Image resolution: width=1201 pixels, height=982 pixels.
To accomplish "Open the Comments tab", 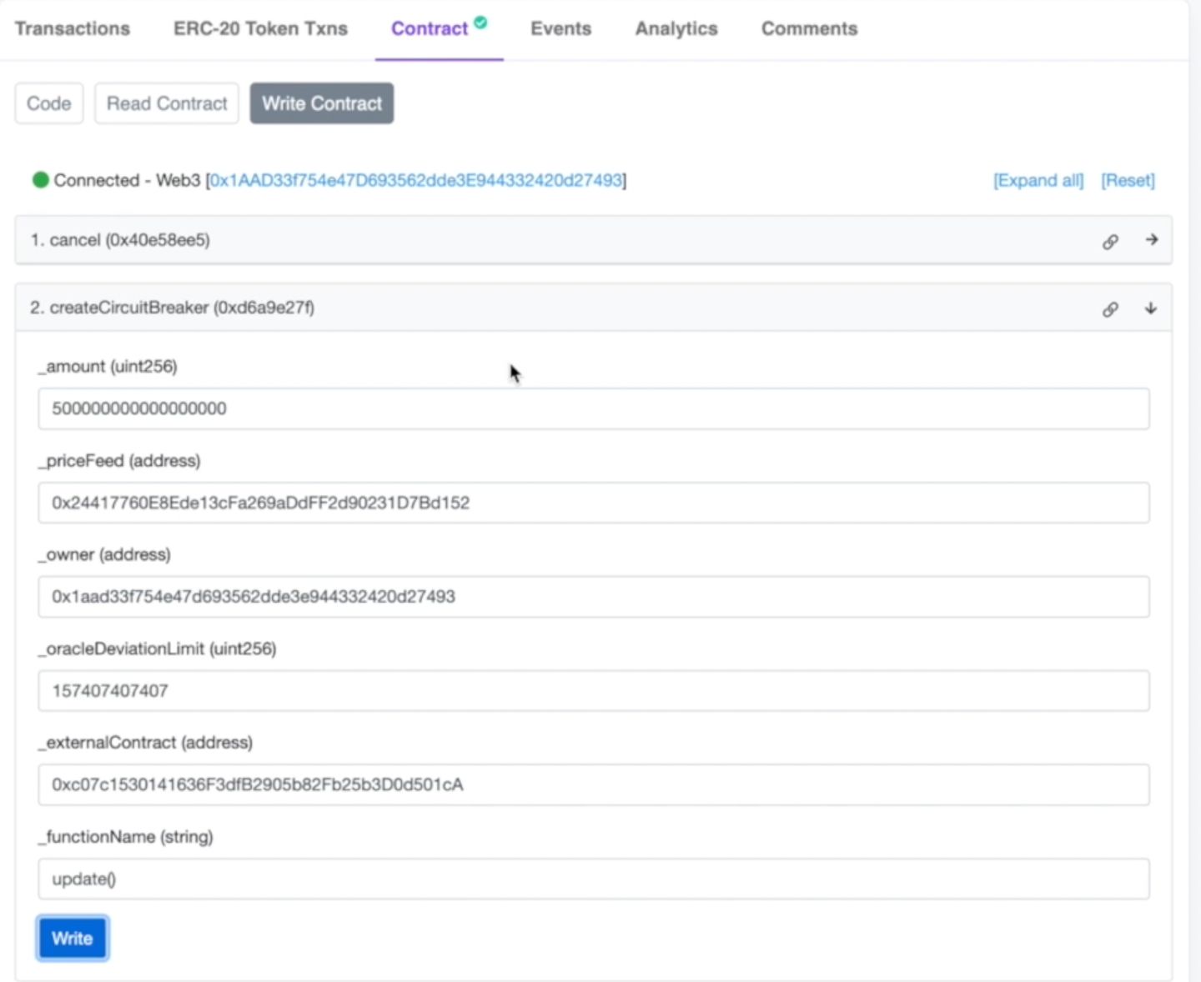I will click(x=809, y=28).
